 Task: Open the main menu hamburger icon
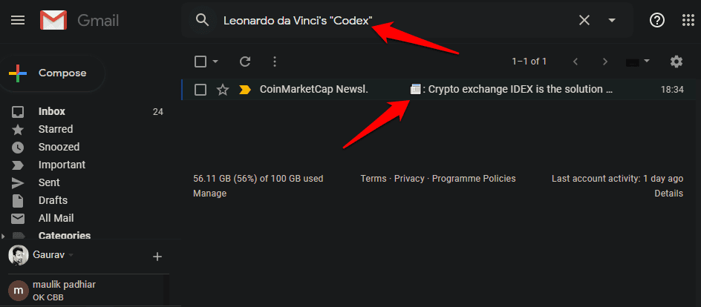coord(18,20)
